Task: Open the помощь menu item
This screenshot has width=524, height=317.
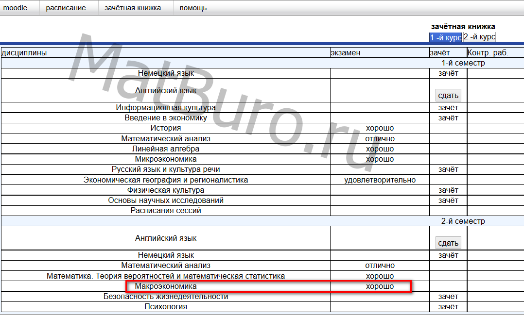Action: tap(193, 8)
